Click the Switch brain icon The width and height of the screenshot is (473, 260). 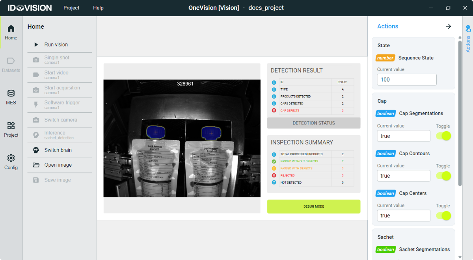36,150
